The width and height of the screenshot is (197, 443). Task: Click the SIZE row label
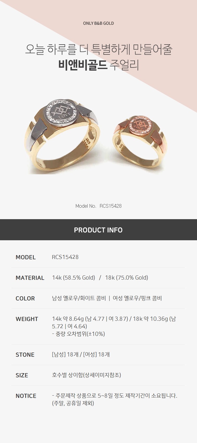[x=22, y=375]
